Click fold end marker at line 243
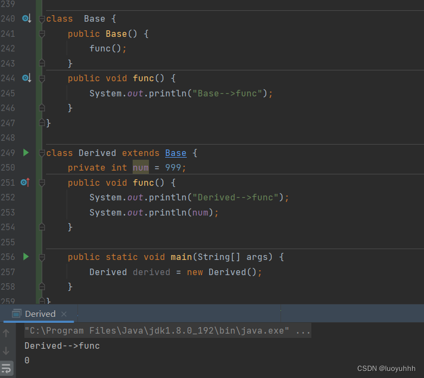 [x=42, y=63]
